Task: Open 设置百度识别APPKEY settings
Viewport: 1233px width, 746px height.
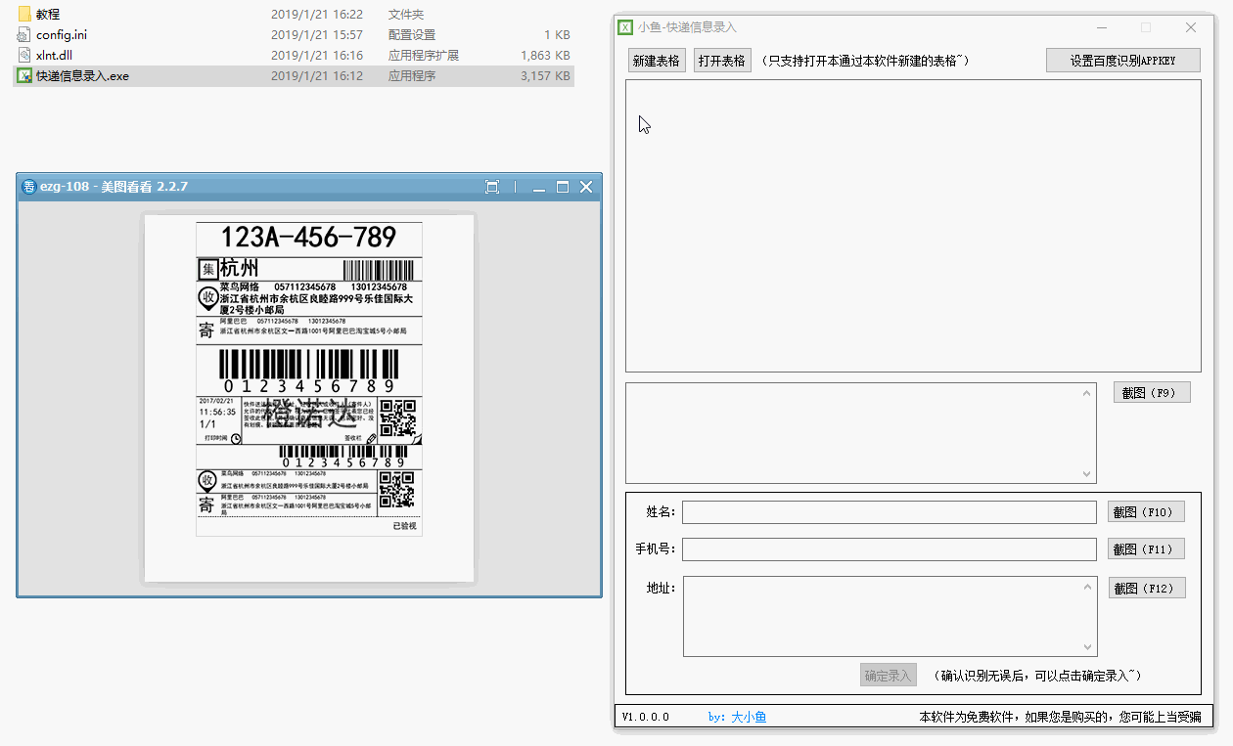Action: coord(1122,61)
